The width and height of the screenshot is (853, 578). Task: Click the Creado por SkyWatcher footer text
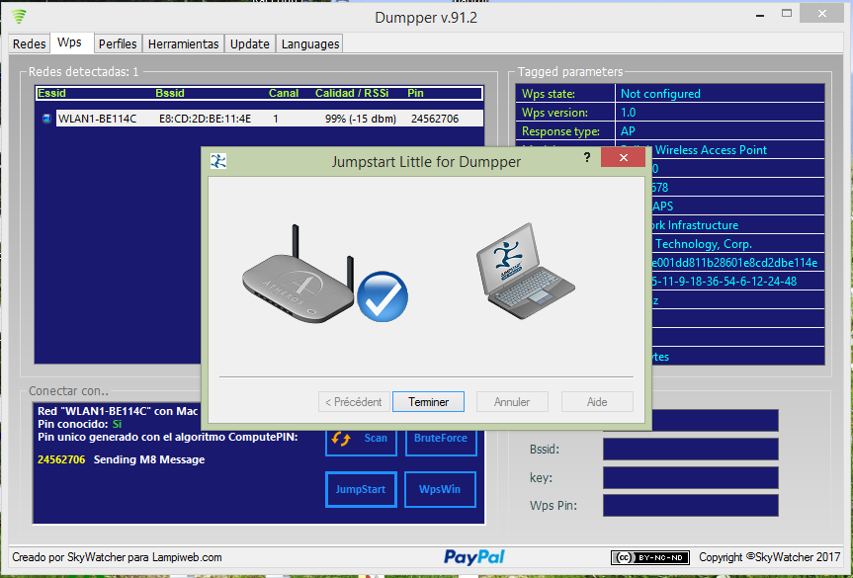[x=117, y=557]
